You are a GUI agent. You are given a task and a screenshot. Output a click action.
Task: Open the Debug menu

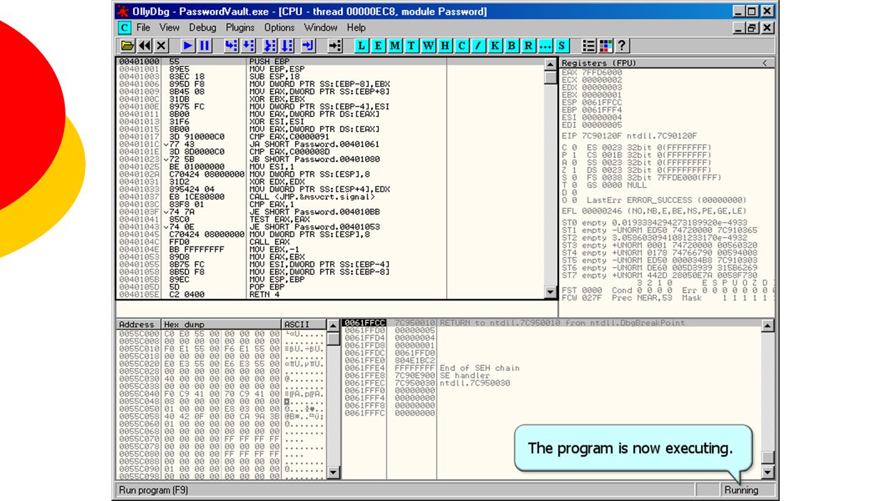click(203, 28)
